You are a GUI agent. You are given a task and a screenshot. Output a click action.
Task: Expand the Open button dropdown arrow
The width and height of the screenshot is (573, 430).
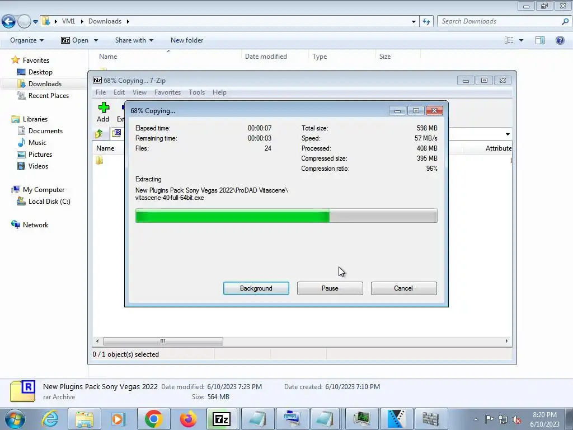click(x=96, y=40)
